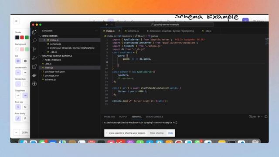Choose normal font family
This screenshot has width=279, height=157.
coord(25,119)
